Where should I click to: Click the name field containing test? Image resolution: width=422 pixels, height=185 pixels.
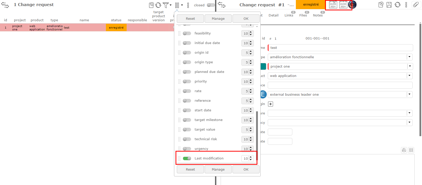tap(340, 48)
